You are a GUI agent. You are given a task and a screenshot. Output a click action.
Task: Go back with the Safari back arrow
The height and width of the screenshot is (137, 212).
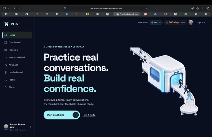[15, 8]
